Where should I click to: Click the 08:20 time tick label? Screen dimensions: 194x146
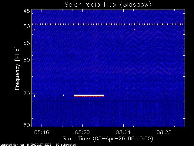coord(82,132)
